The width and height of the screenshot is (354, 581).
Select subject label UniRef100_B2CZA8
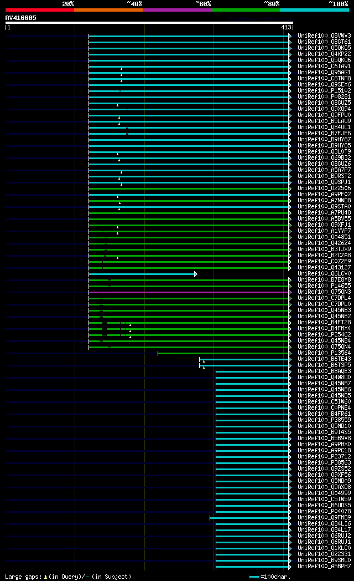click(x=324, y=256)
